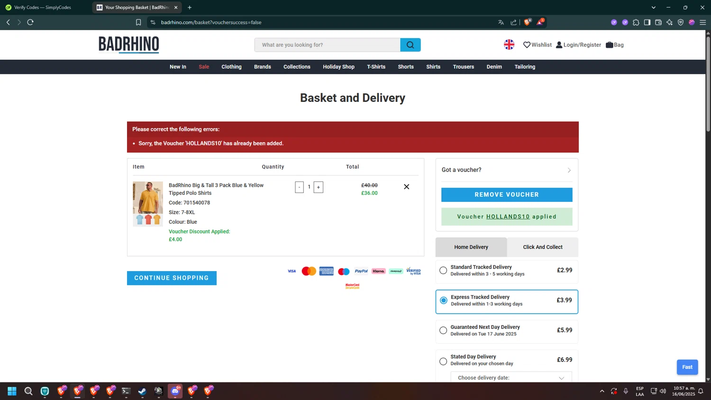This screenshot has width=711, height=400.
Task: Click the translate page icon
Action: point(501,22)
